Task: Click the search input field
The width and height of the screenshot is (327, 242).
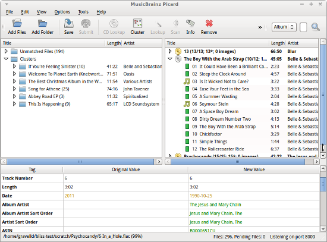Action: pos(303,27)
